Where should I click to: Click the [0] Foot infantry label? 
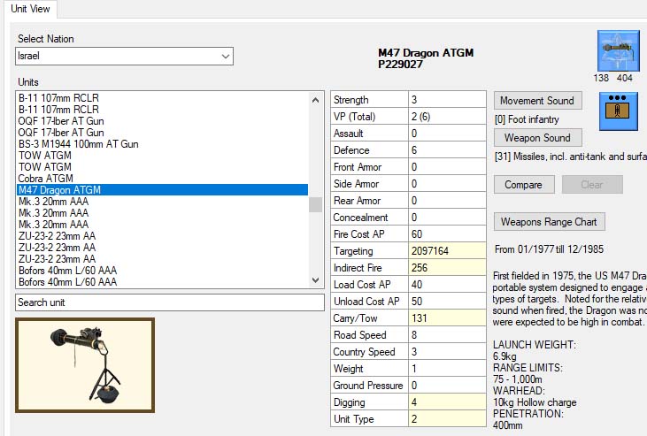[x=527, y=119]
